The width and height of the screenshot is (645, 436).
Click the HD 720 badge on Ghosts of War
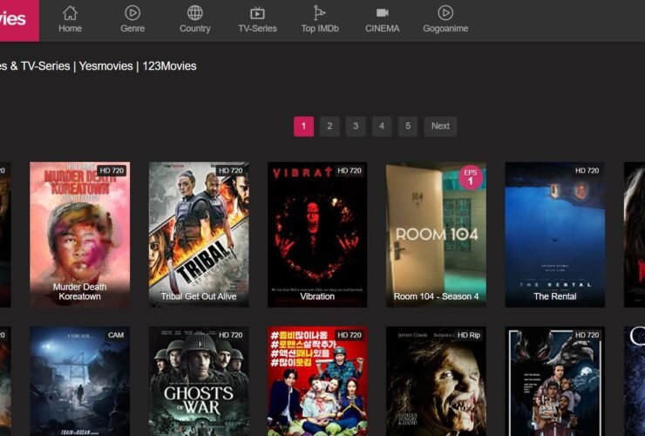pos(231,335)
